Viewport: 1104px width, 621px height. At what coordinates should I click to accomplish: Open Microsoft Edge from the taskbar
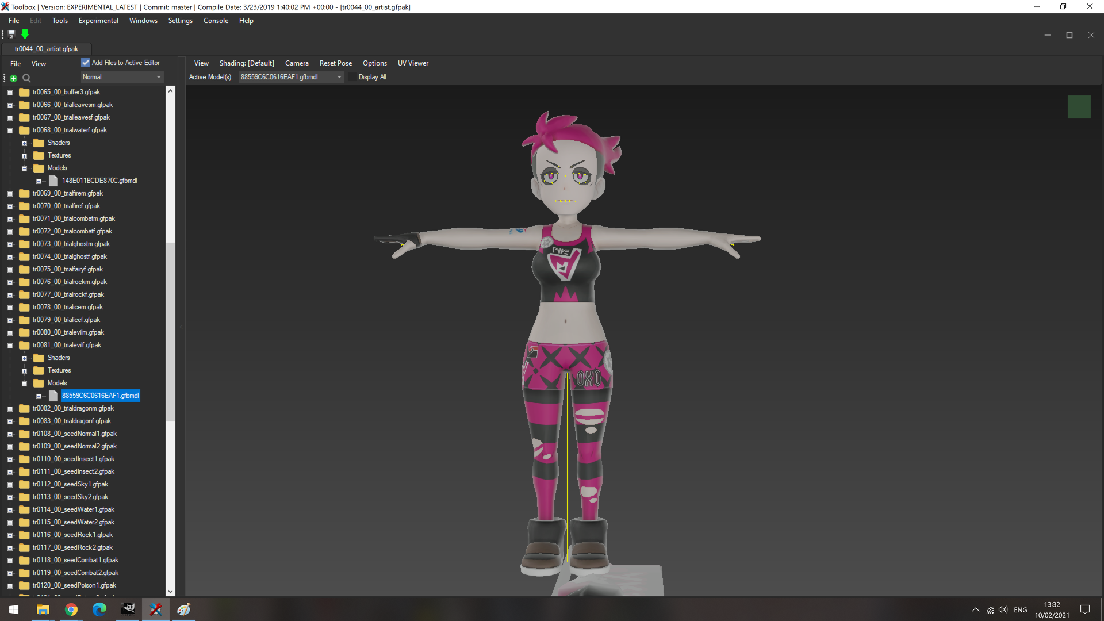click(x=99, y=609)
